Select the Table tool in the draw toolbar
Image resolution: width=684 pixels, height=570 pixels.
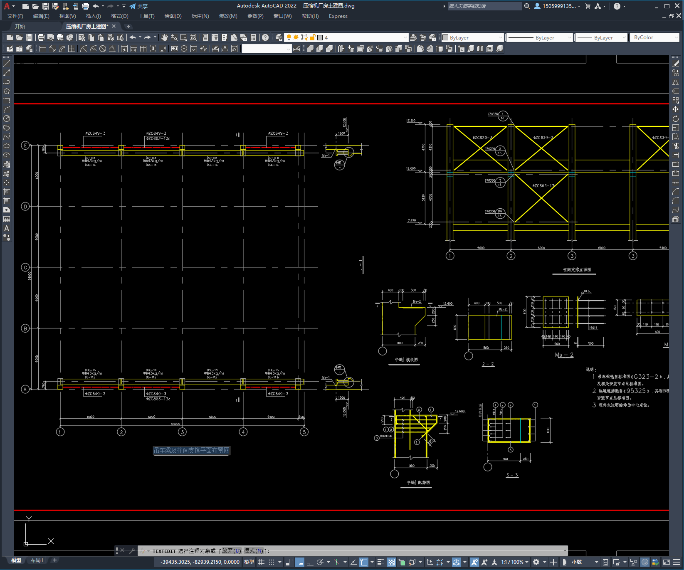7,219
